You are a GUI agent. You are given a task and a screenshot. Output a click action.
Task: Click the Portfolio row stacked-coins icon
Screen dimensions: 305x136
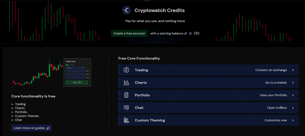(126, 95)
